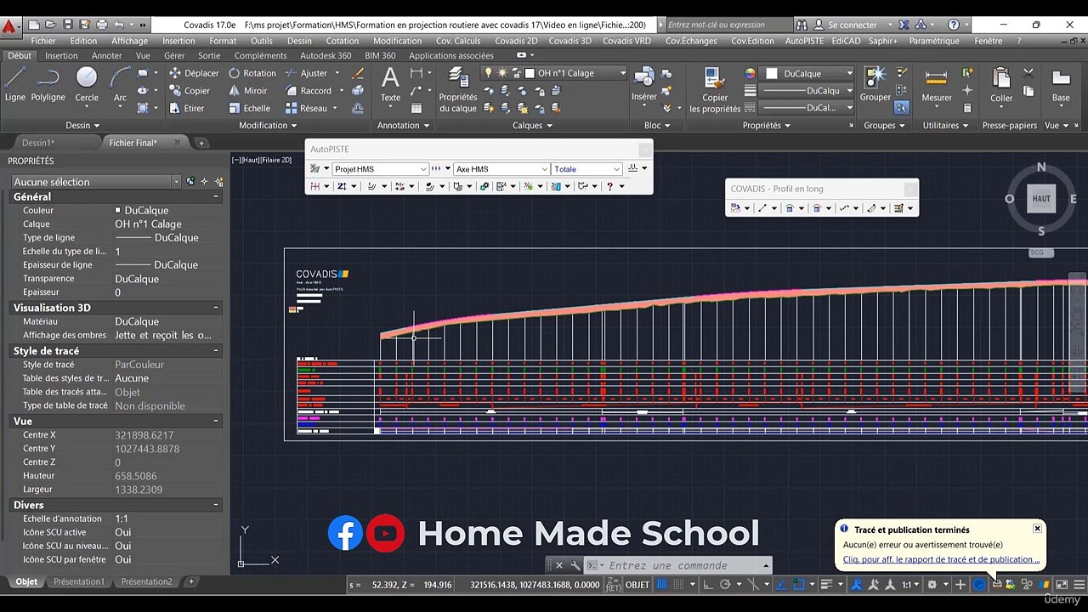Open the plot and publish report link
Image resolution: width=1088 pixels, height=612 pixels.
point(941,559)
